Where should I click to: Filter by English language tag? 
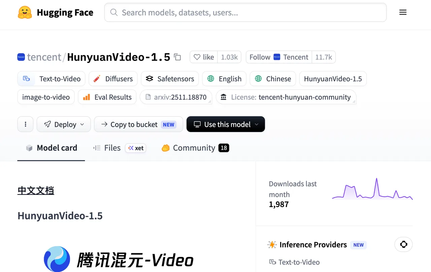[x=224, y=79]
